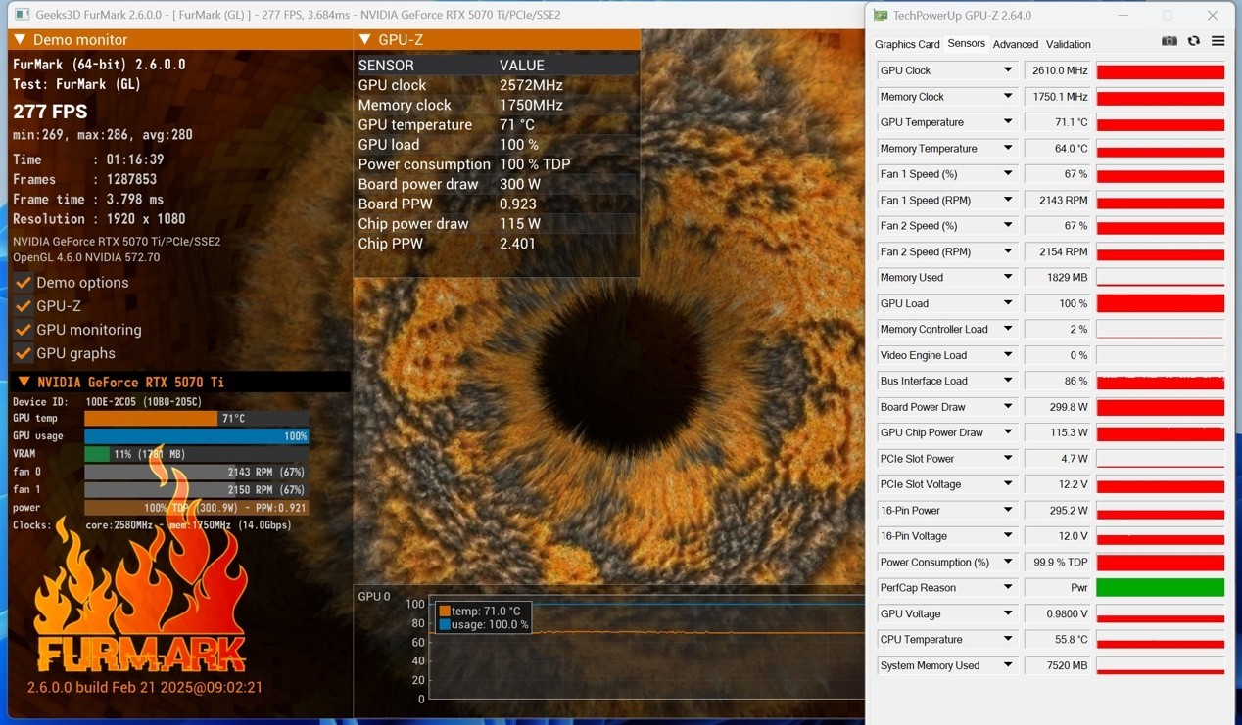Image resolution: width=1242 pixels, height=725 pixels.
Task: Click the fan 1 speed bar
Action: 197,489
